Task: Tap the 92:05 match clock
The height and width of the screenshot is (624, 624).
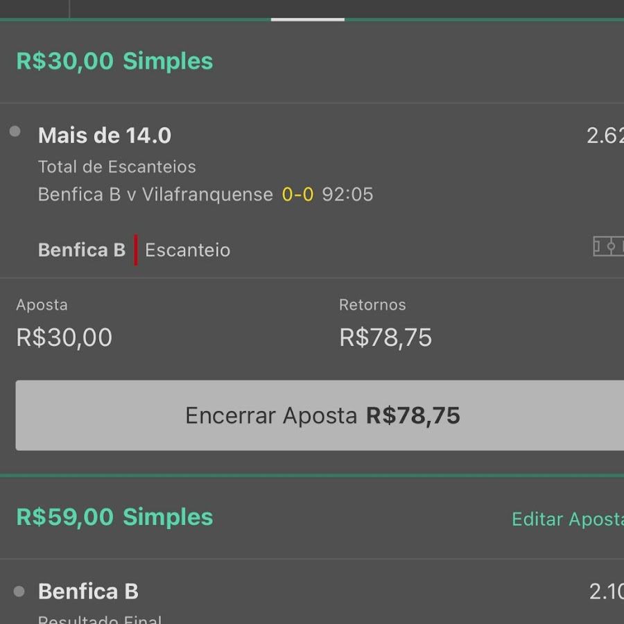Action: (x=347, y=195)
